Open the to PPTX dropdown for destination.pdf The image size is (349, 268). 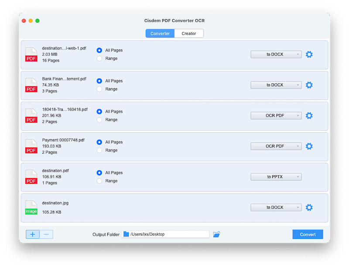[276, 176]
